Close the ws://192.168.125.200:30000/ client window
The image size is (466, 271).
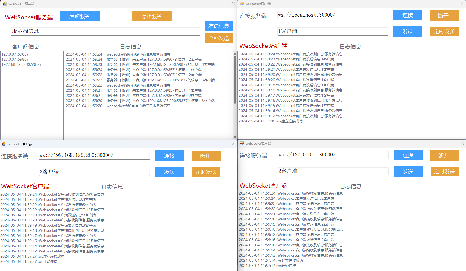coord(233,144)
